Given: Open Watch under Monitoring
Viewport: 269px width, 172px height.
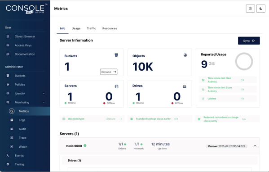Looking at the screenshot, I should coord(23,146).
